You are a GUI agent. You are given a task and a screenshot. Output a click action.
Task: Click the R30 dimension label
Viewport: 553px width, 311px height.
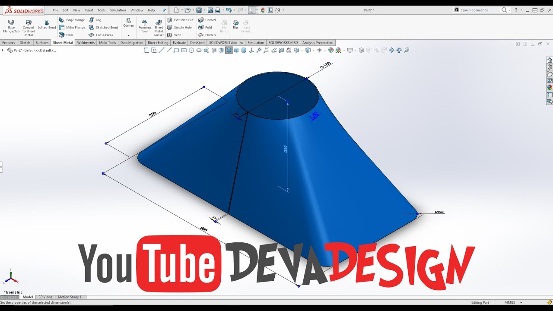[x=439, y=212]
